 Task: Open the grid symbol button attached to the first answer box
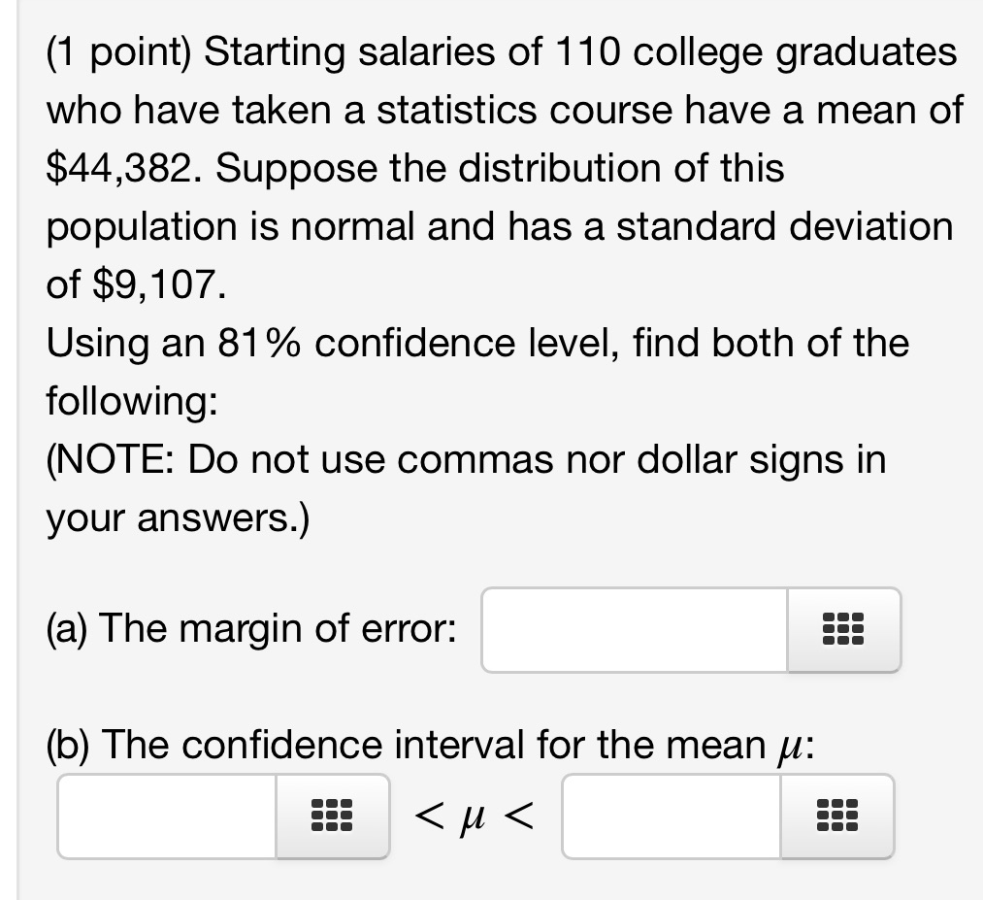(x=842, y=630)
